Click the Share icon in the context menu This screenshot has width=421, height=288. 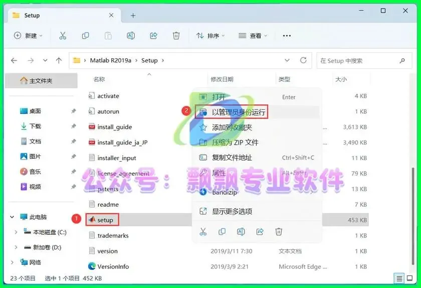pyautogui.click(x=260, y=231)
